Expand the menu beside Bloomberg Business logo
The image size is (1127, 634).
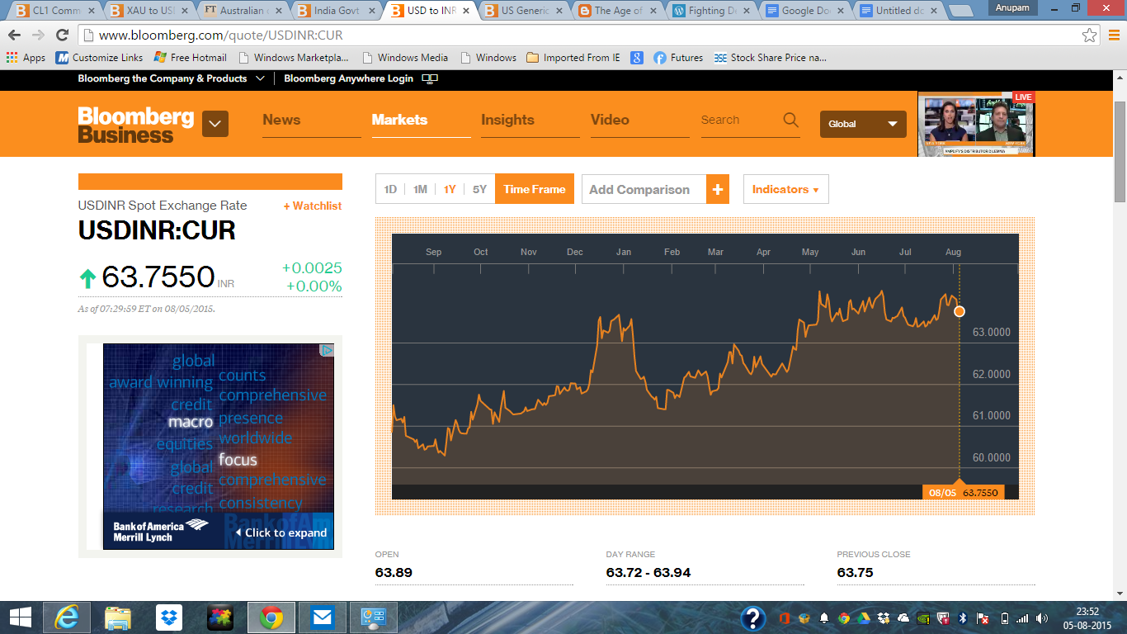coord(215,124)
